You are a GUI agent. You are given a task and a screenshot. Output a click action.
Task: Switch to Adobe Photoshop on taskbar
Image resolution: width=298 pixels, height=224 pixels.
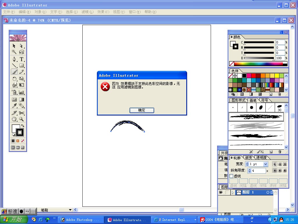coord(81,220)
